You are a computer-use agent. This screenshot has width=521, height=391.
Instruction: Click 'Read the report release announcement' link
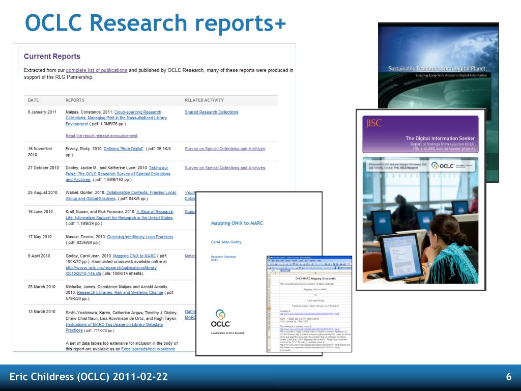point(102,135)
